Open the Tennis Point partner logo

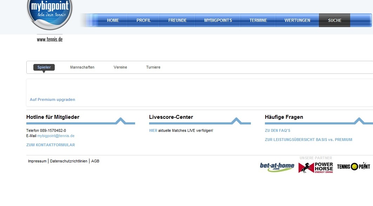353,166
